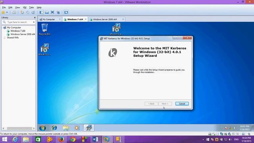Open Media Player on the Windows 7 taskbar

[77, 128]
